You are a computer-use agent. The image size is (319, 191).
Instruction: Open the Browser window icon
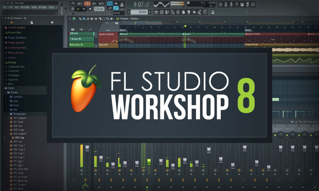click(173, 12)
